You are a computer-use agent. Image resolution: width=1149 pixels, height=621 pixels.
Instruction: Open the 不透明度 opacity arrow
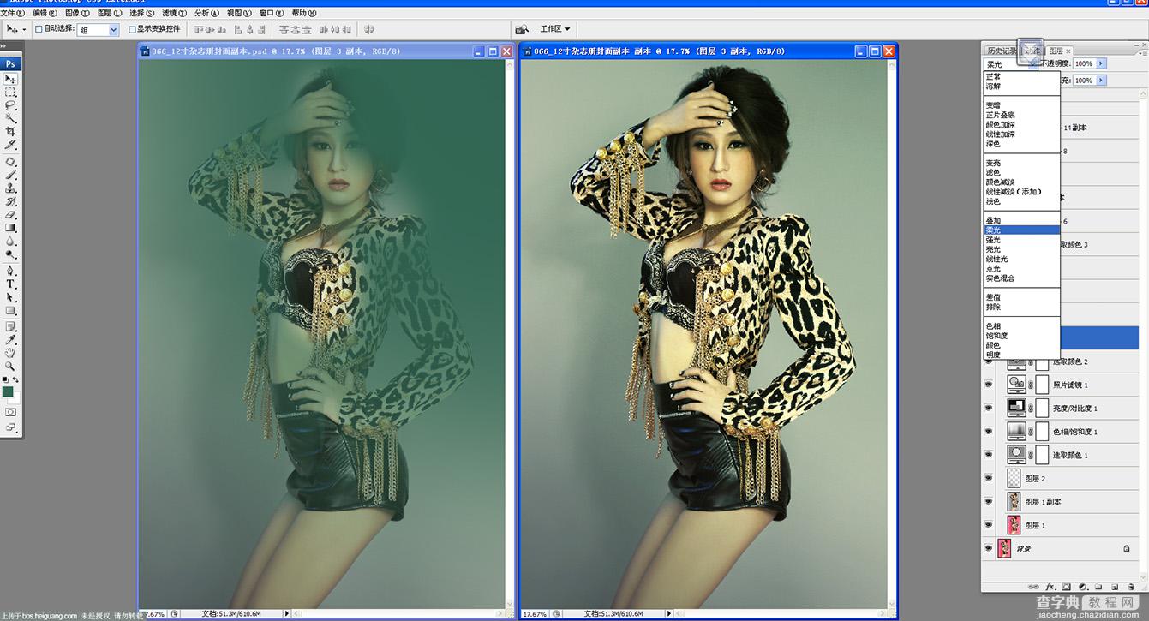[x=1101, y=63]
